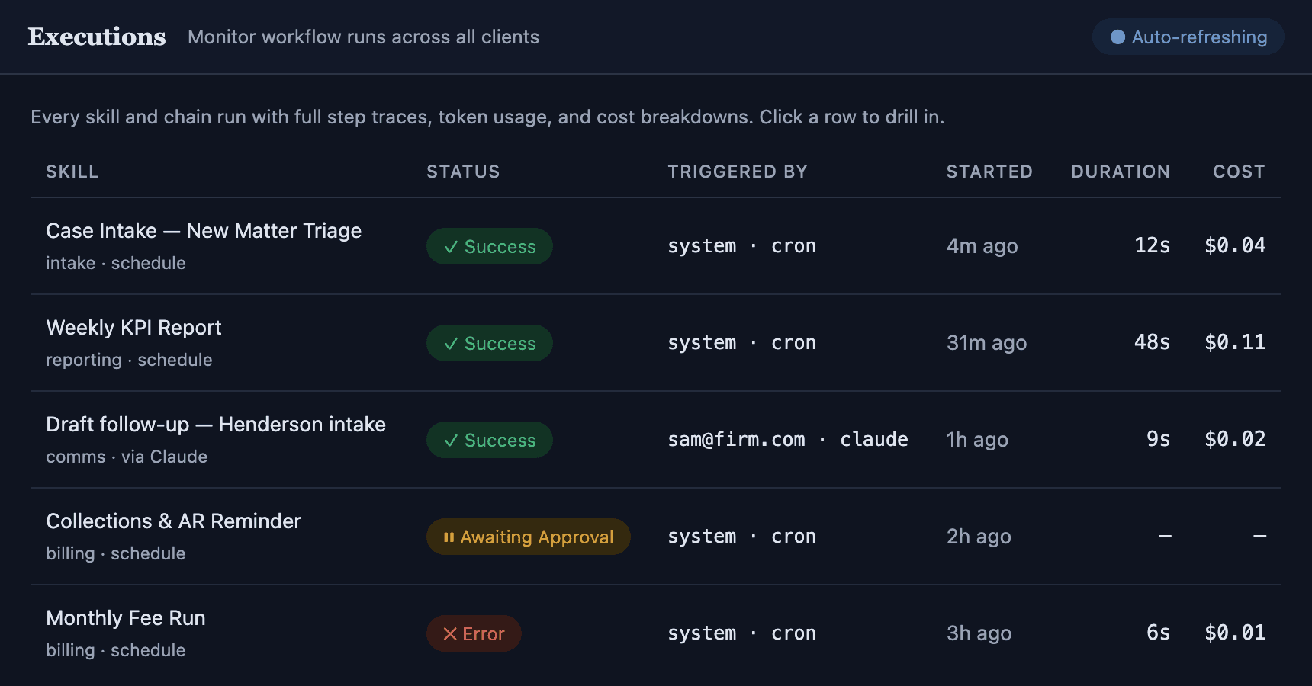The image size is (1312, 686).
Task: Click 'billing · schedule' under Monthly Fee Run
Action: pos(116,650)
